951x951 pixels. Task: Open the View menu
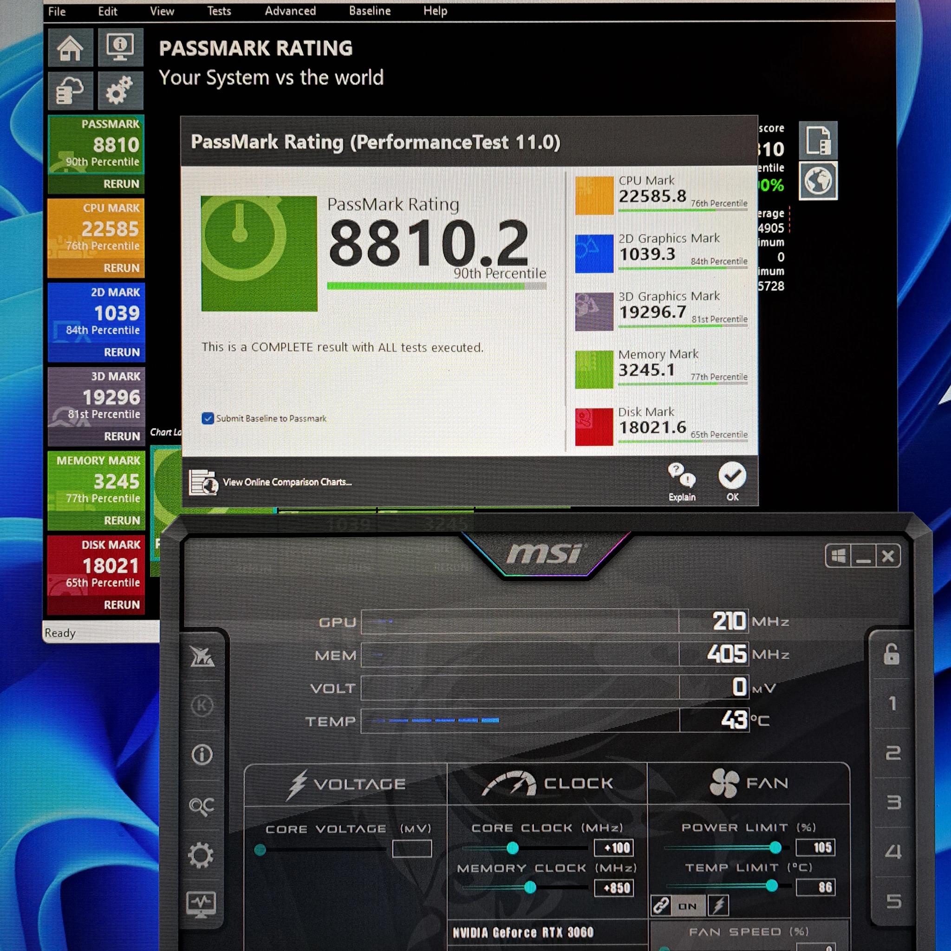point(162,11)
